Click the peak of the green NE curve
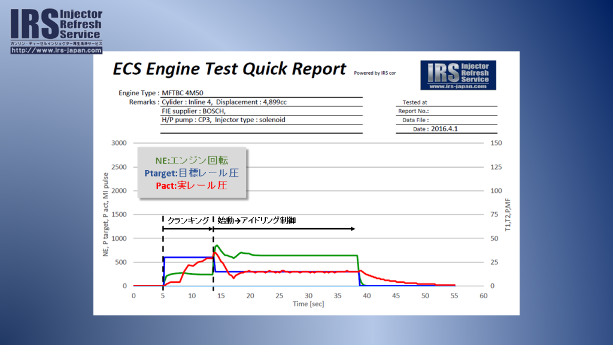The width and height of the screenshot is (613, 345). (x=216, y=246)
